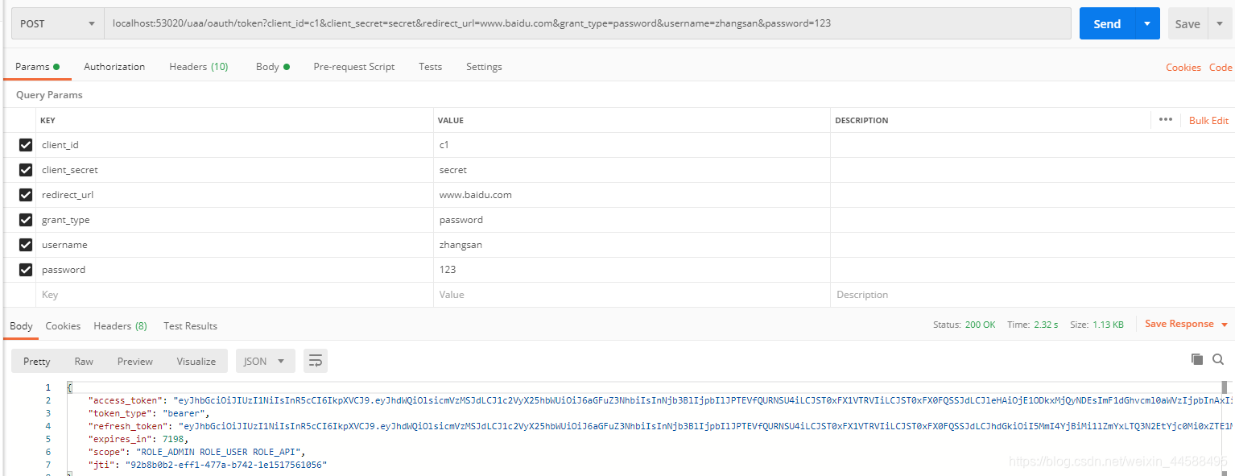Image resolution: width=1235 pixels, height=476 pixels.
Task: Open the request Headers (10) tab
Action: click(x=199, y=67)
